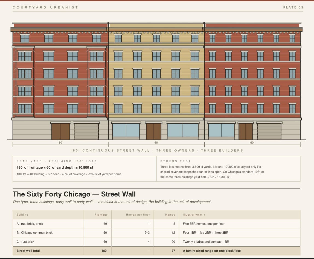Select the 'C · rust brick' row label

pyautogui.click(x=25, y=242)
